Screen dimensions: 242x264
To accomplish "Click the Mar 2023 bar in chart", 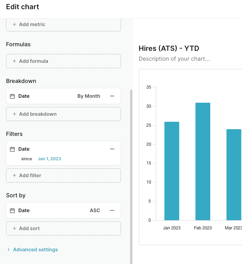I will [x=234, y=175].
